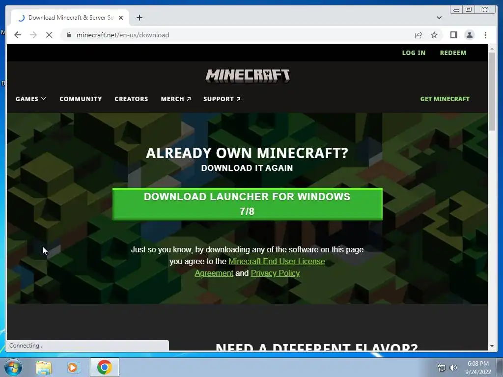Stop loading the page

[x=49, y=35]
